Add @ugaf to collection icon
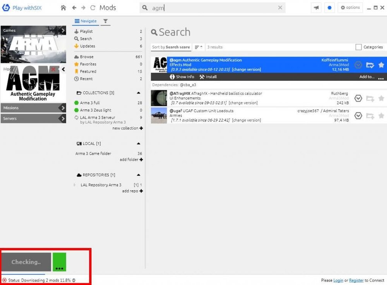The width and height of the screenshot is (387, 285). [x=370, y=116]
